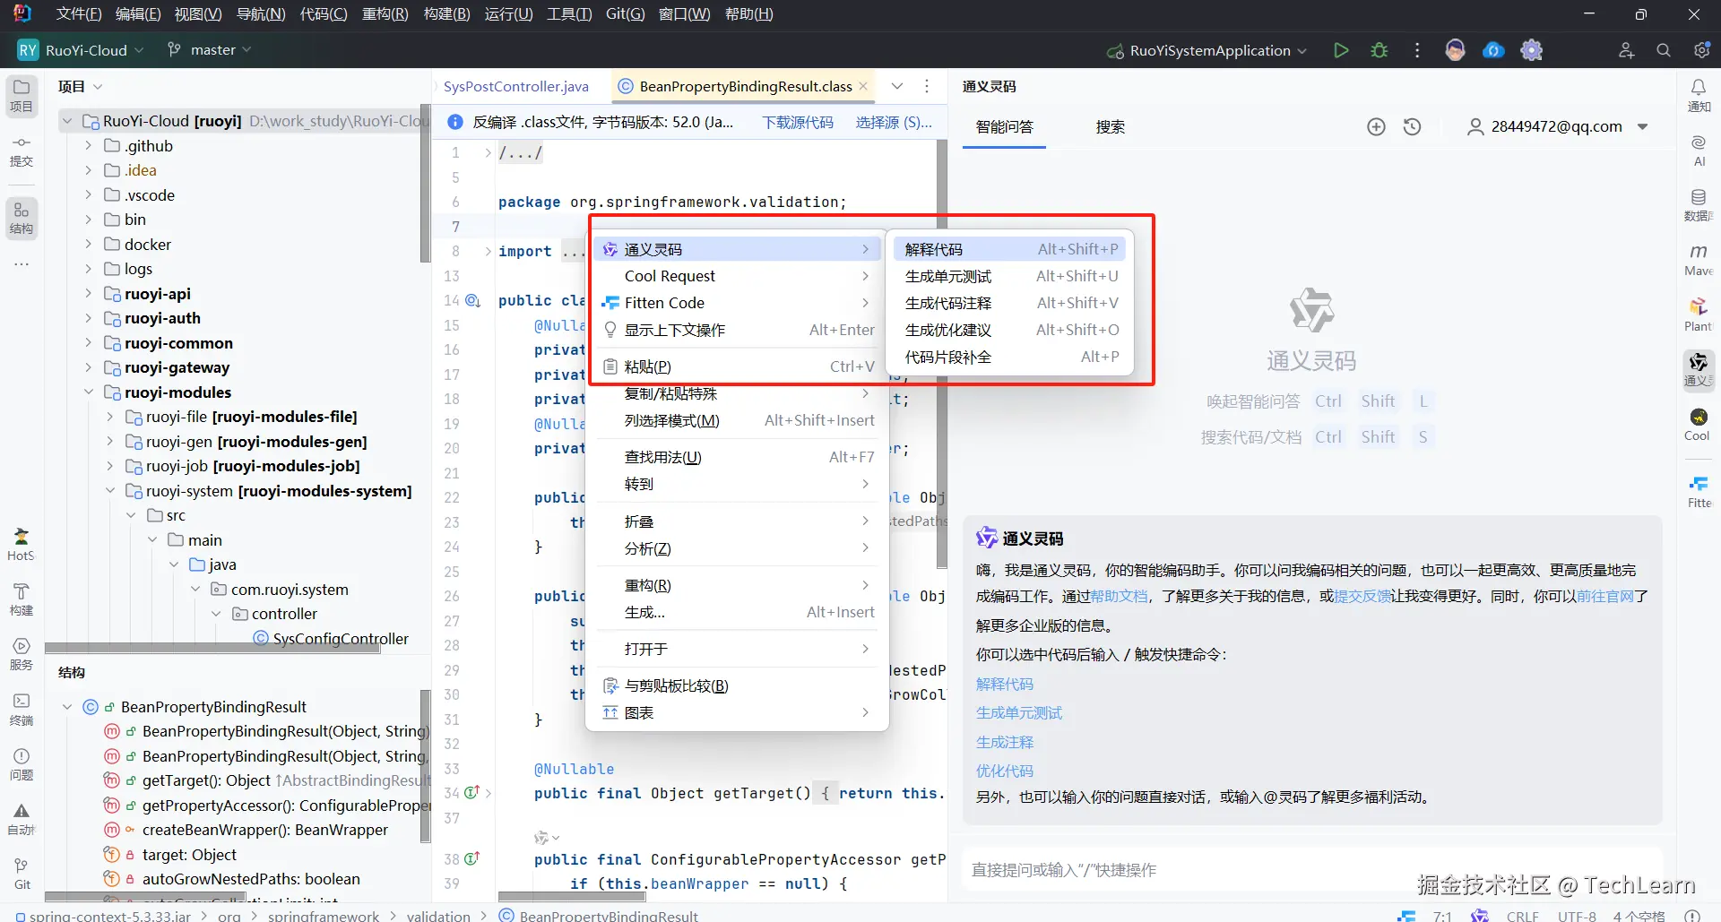Close the BeanPropertyBindingResult.class tab
The image size is (1721, 922).
coord(863,86)
